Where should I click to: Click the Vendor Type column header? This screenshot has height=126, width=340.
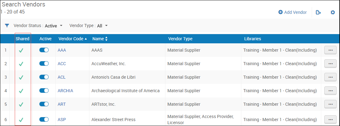(180, 39)
